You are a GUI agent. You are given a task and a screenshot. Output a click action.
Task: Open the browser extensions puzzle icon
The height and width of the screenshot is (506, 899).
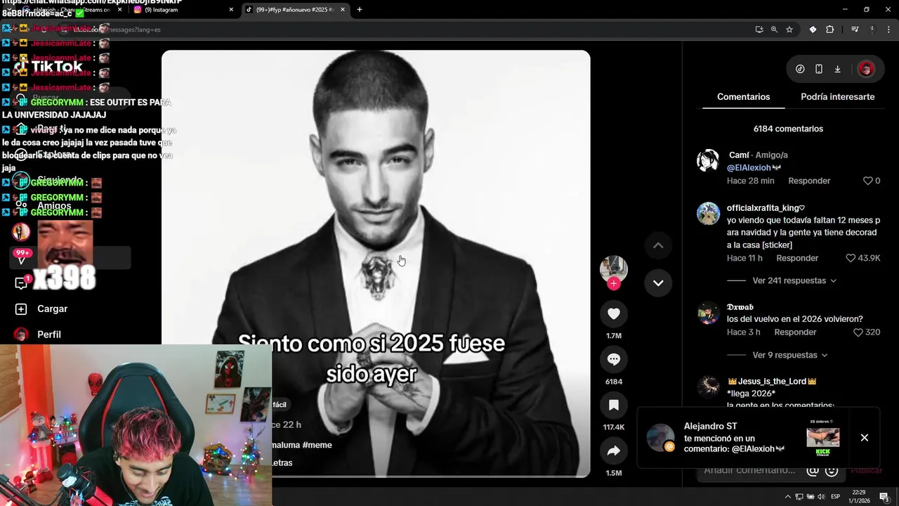[830, 30]
